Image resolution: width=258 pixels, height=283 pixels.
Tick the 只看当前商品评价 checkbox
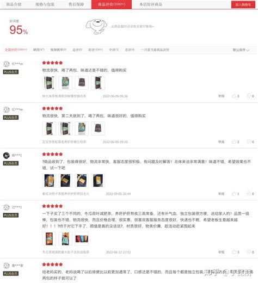click(142, 50)
